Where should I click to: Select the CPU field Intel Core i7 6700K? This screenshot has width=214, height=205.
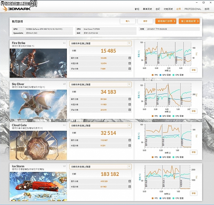click(x=109, y=29)
